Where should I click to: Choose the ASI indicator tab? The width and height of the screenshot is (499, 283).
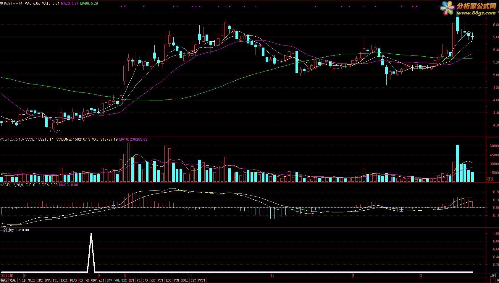(101, 280)
